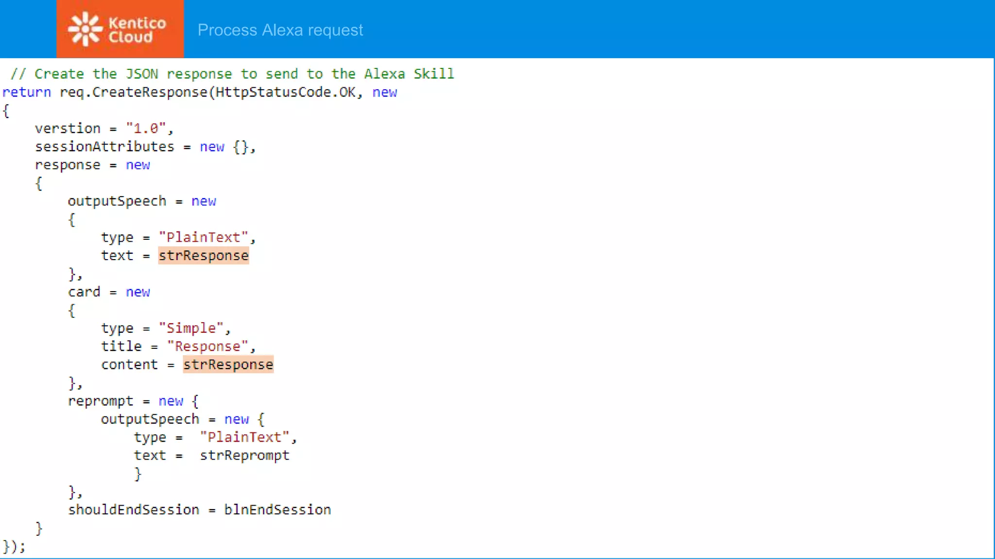Click the orange logo panel
This screenshot has width=995, height=559.
[x=120, y=28]
